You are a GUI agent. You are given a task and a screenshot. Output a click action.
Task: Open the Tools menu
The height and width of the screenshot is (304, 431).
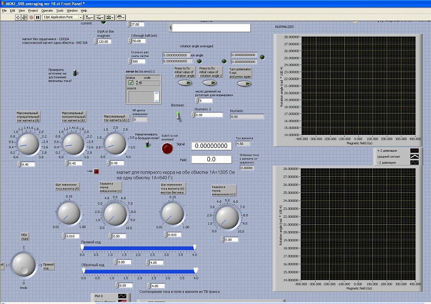tap(59, 10)
